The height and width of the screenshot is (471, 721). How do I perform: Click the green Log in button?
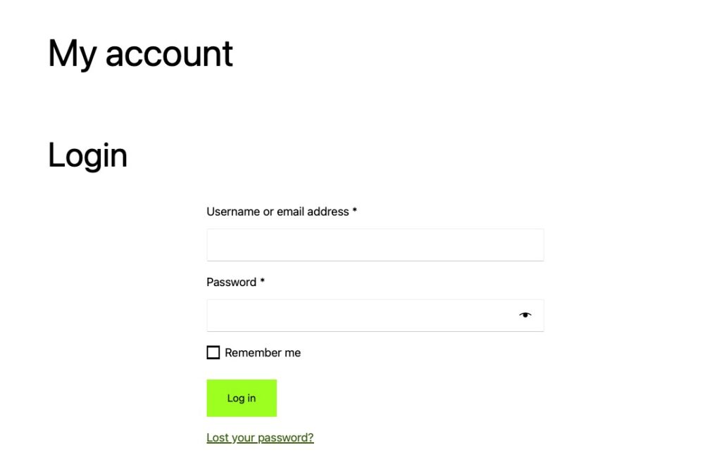point(242,398)
